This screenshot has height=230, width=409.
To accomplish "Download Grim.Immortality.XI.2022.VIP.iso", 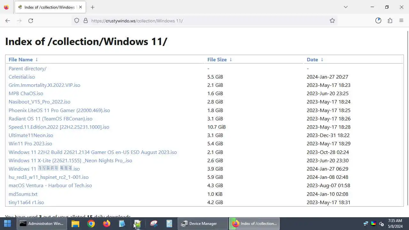I will pos(44,85).
